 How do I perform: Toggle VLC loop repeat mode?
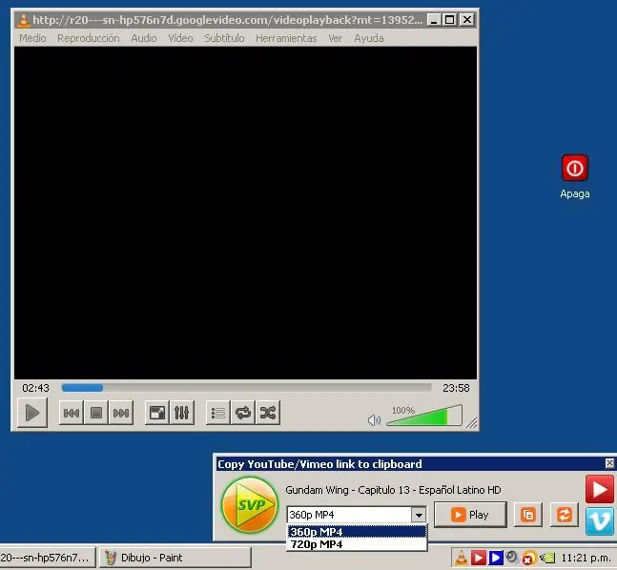click(243, 413)
